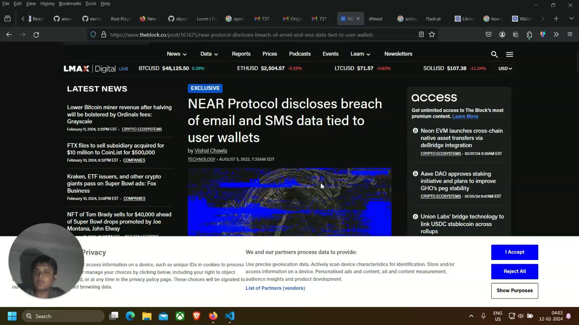Open Neon EVM cross-chain transfers article
This screenshot has width=579, height=325.
pos(461,138)
